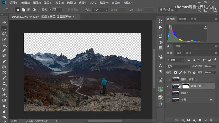
Task: Select the Brush tool
Action: click(x=4, y=78)
